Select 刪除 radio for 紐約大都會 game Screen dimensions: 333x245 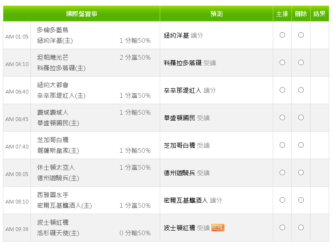301,90
